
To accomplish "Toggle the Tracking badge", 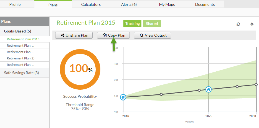I will coord(133,24).
